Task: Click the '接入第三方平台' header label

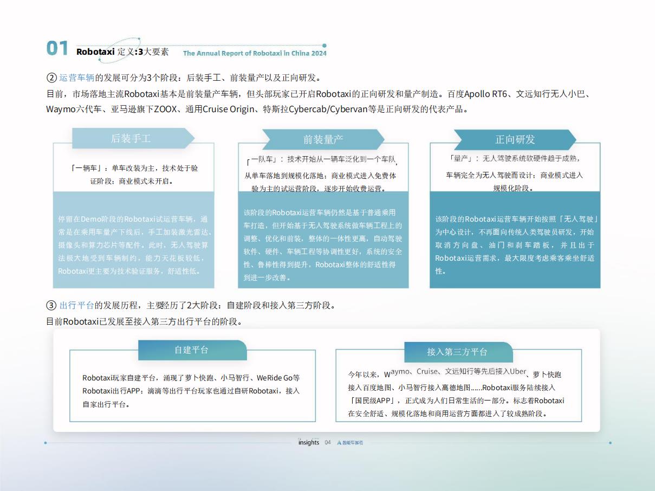Action: (458, 352)
